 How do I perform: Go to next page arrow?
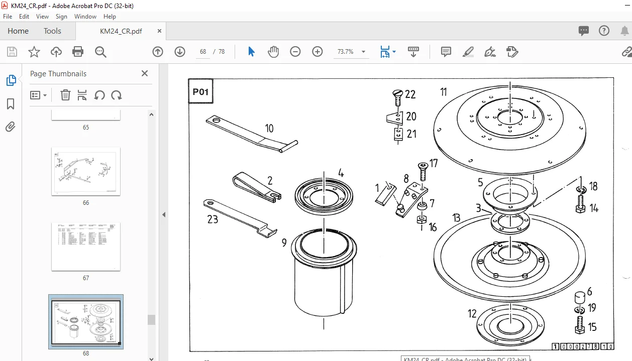coord(180,52)
